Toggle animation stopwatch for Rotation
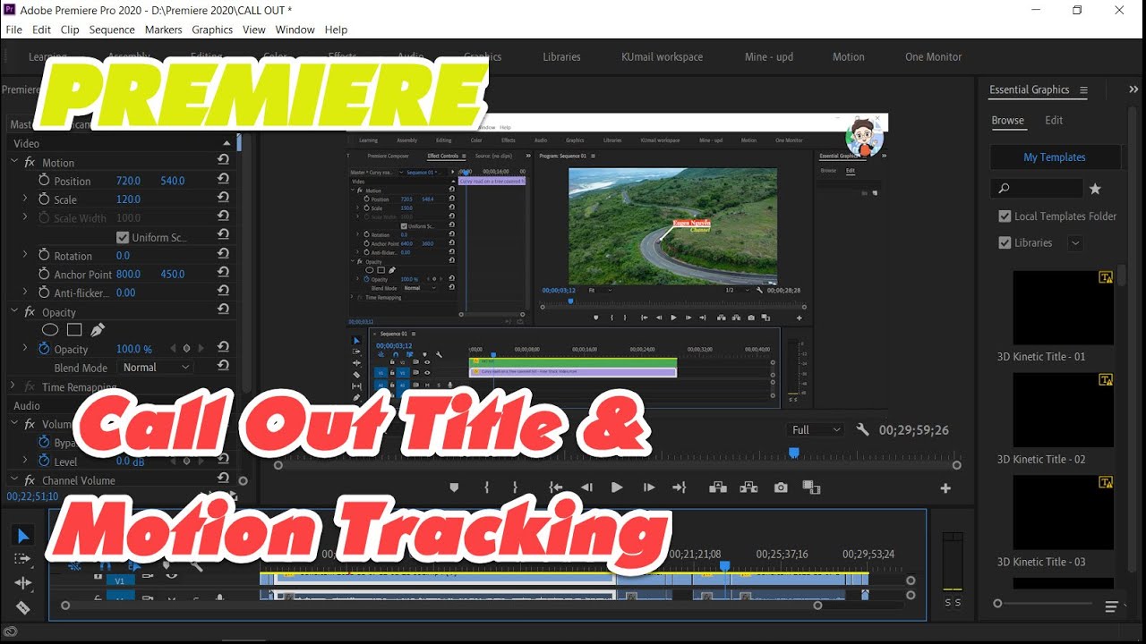This screenshot has height=644, width=1146. (44, 255)
